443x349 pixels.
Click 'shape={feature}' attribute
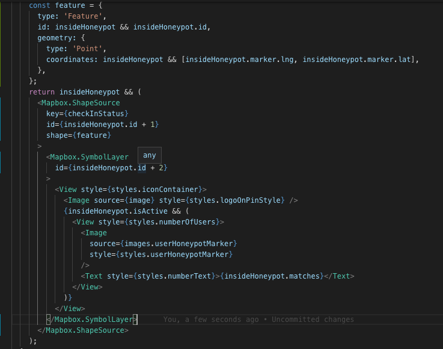[79, 135]
